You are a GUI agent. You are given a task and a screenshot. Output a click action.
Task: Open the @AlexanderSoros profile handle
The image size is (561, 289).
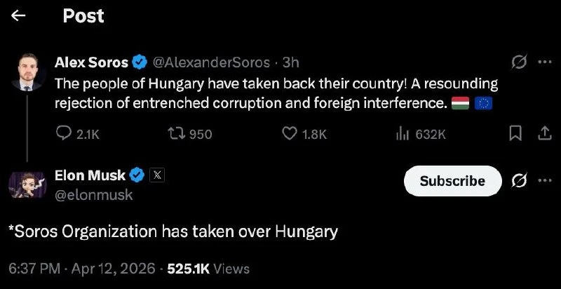[211, 63]
